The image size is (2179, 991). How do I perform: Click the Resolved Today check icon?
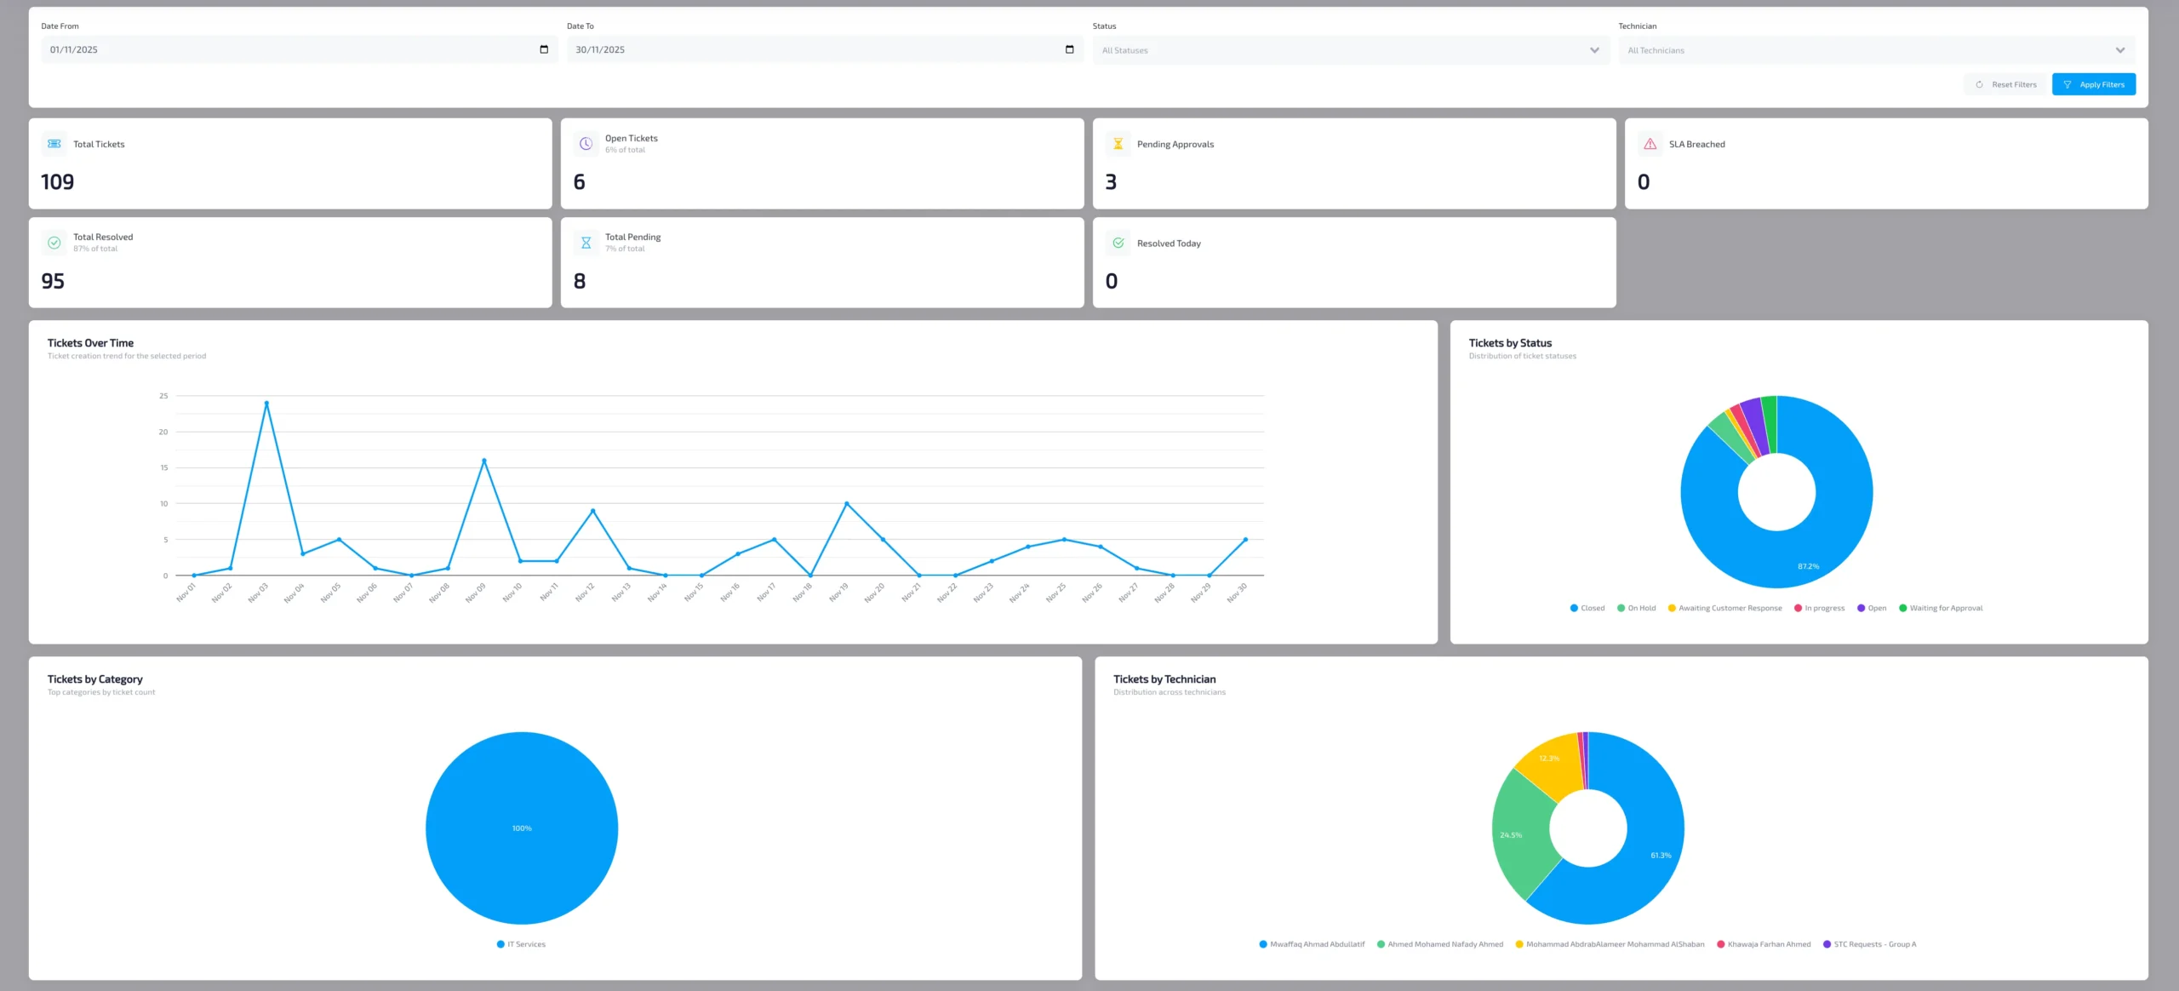click(x=1118, y=243)
